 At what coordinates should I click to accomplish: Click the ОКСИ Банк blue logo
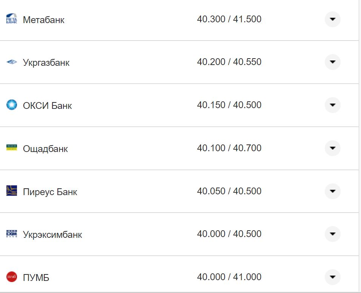tap(12, 105)
